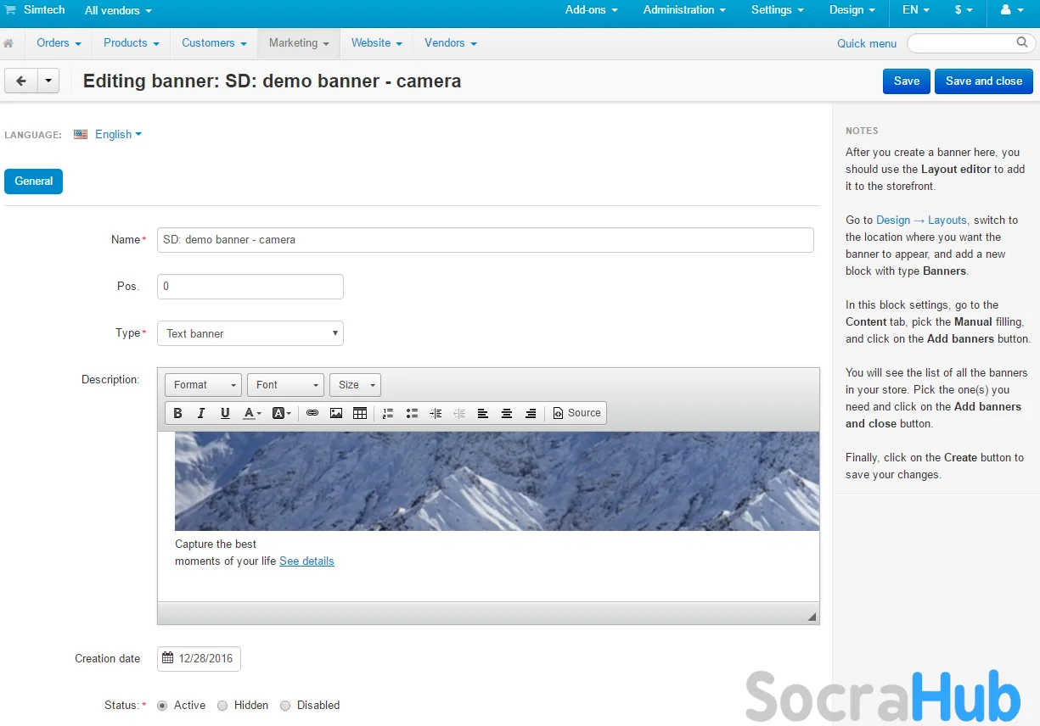Open the text color picker in the editor
The image size is (1040, 726).
point(252,413)
